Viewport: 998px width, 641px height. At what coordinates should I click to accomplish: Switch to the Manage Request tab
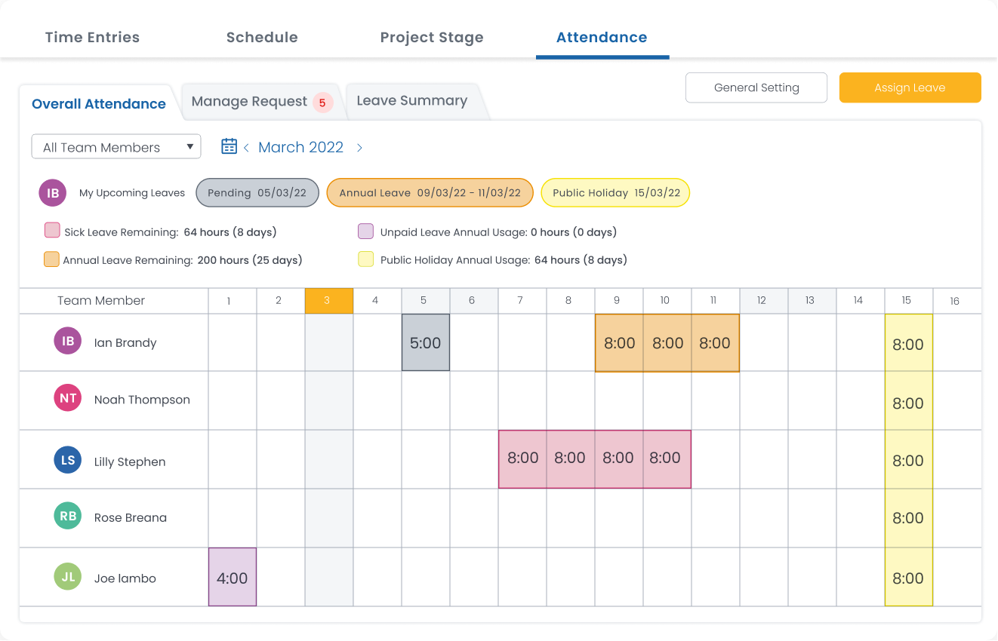pyautogui.click(x=249, y=101)
